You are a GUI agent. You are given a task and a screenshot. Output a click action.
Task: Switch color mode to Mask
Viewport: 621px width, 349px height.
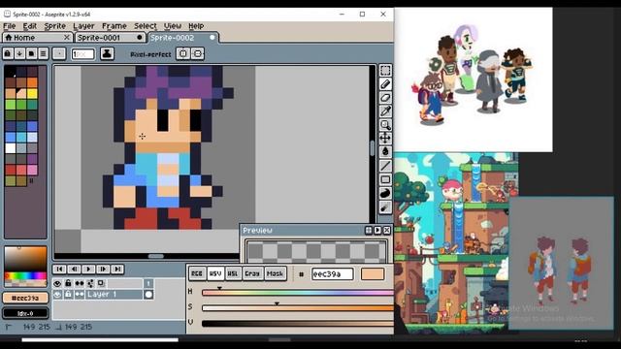point(275,273)
